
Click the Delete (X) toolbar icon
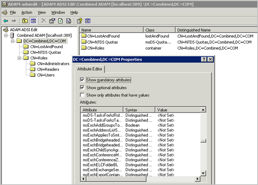pos(44,20)
